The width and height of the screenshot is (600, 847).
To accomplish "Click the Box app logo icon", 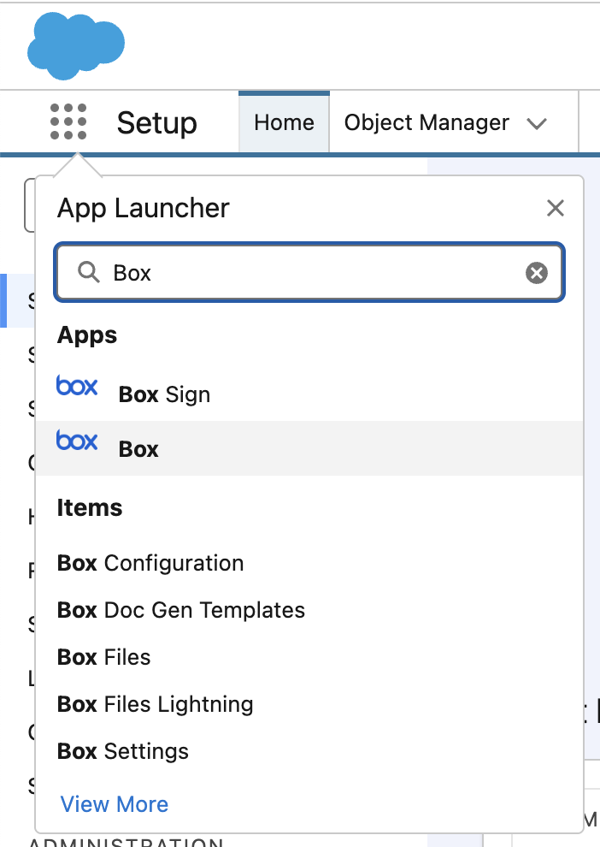I will [77, 441].
